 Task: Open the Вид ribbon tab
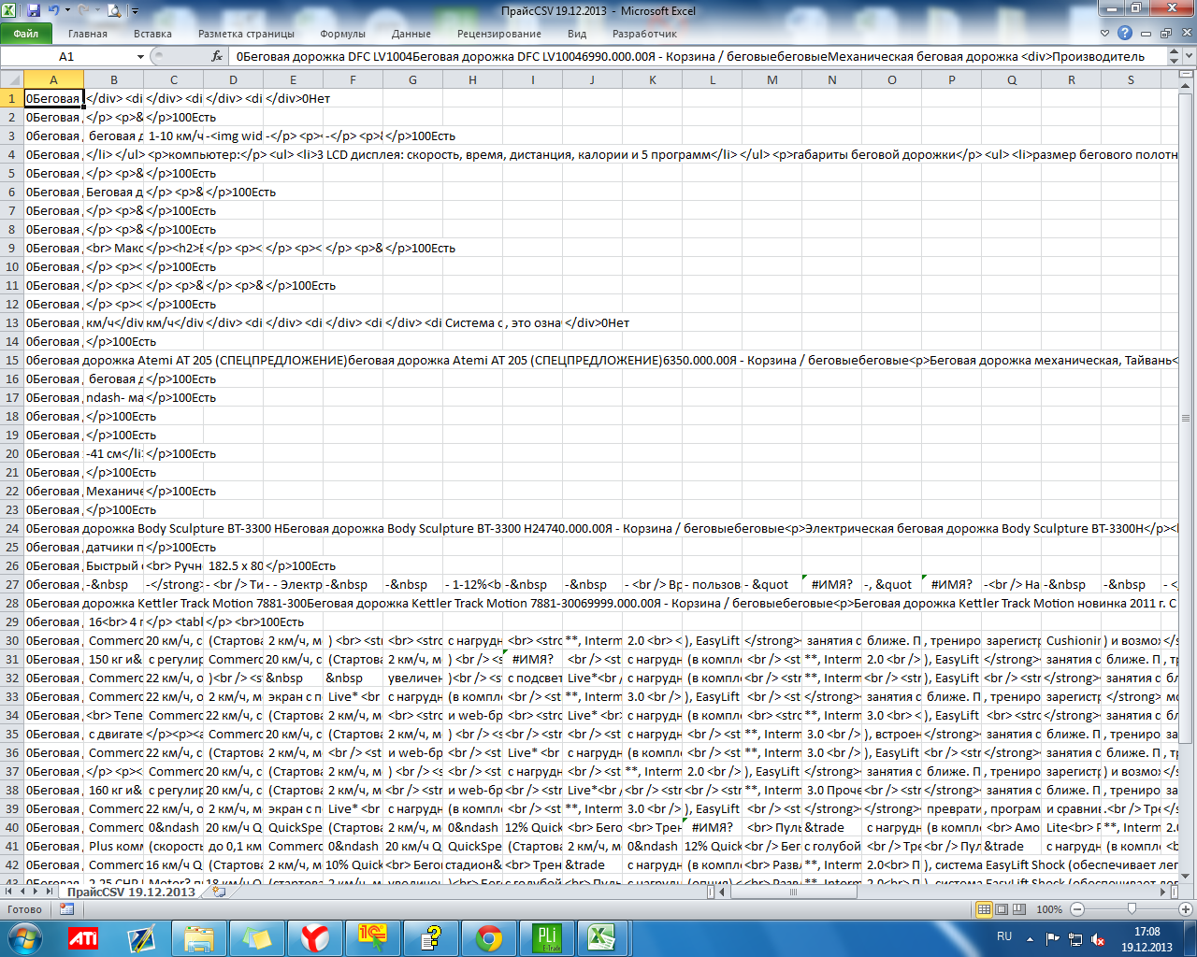click(x=577, y=34)
